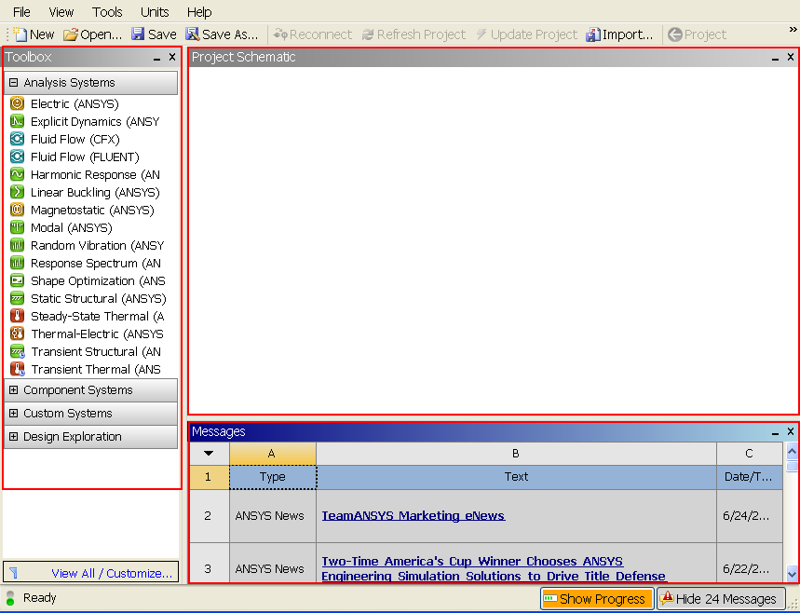Close the Messages panel
Viewport: 800px width, 613px height.
coord(791,431)
